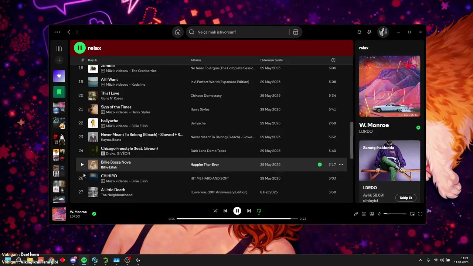473x266 pixels.
Task: Open Liked Songs heart tile
Action: tap(59, 76)
